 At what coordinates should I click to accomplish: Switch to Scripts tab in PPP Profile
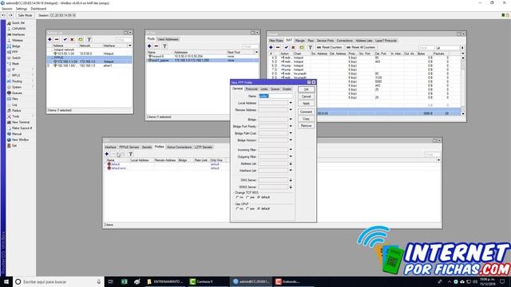(x=287, y=88)
